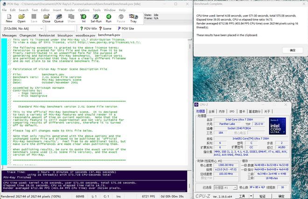308x199 pixels.
Task: Open the Help menu
Action: pos(122,10)
